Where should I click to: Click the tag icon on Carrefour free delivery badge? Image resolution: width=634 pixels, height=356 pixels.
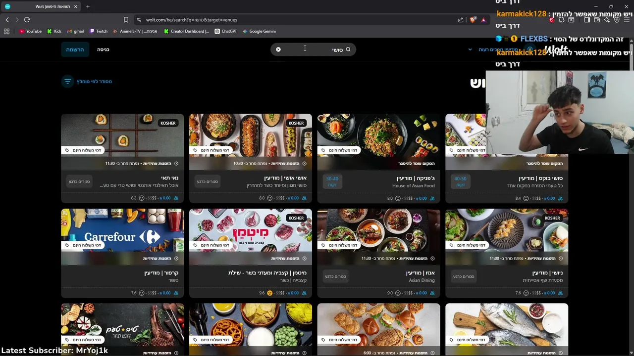[x=67, y=245]
